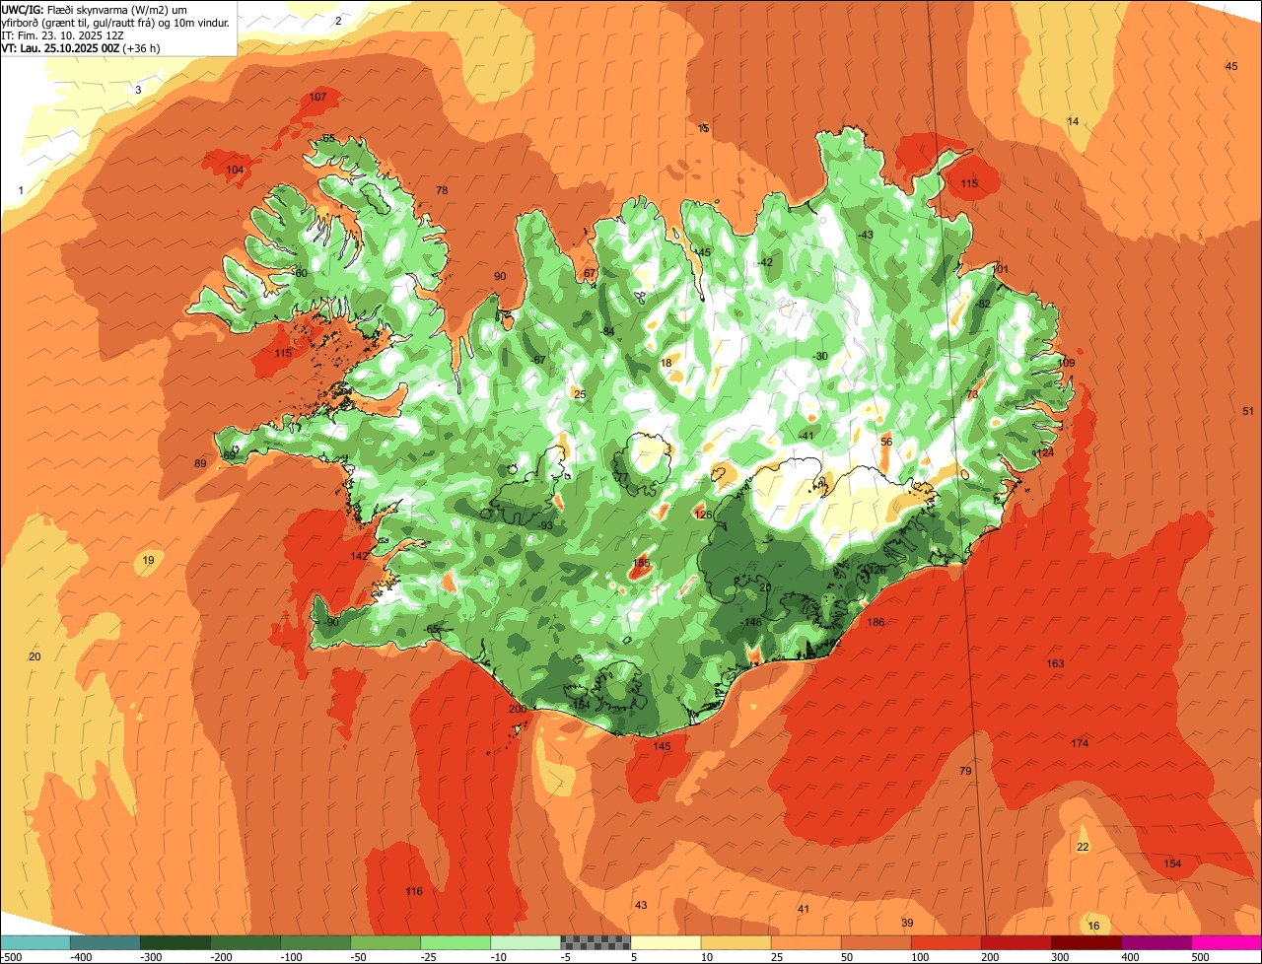The height and width of the screenshot is (964, 1262).
Task: Click the map value '124'
Action: point(1045,452)
